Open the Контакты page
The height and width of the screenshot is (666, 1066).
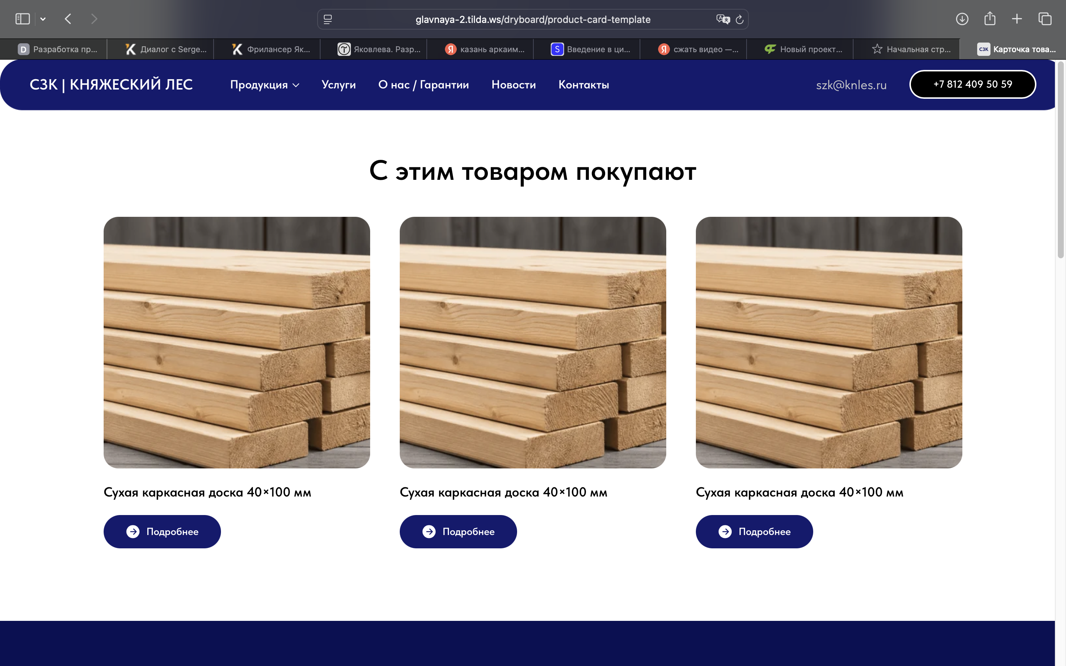pyautogui.click(x=584, y=85)
